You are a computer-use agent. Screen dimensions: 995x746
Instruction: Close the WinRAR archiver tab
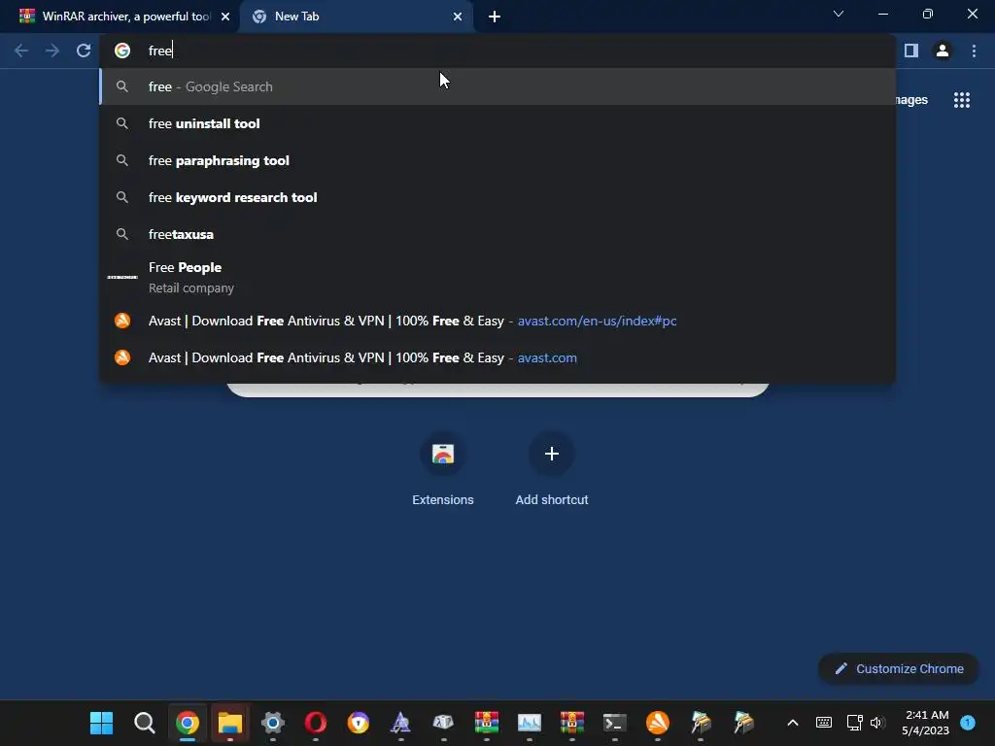point(225,17)
